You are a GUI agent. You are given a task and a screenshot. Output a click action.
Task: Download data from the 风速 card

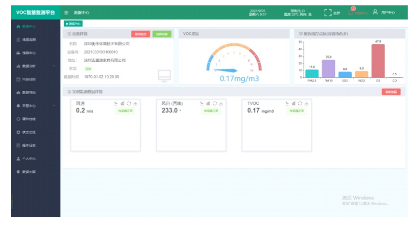pyautogui.click(x=135, y=103)
